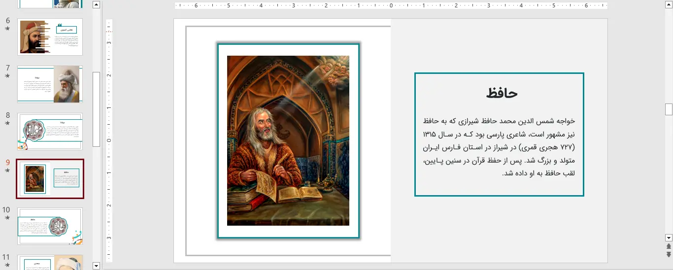Click the animation star icon beside slide 6
The image size is (673, 270).
(x=7, y=29)
